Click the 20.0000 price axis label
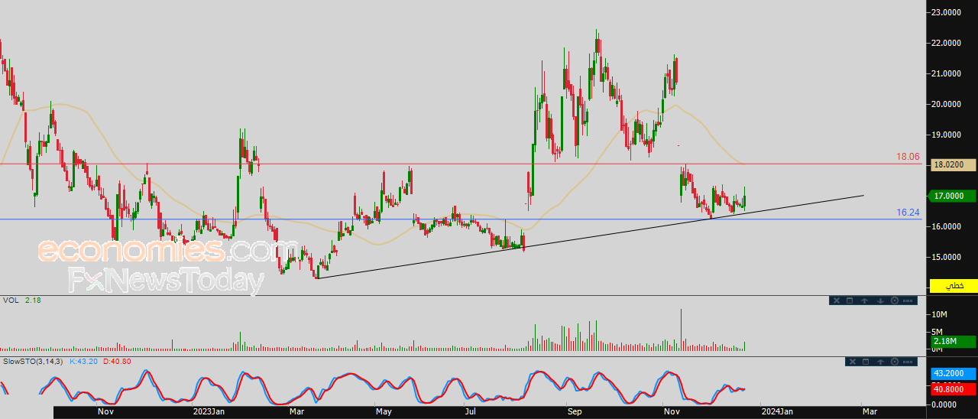This screenshot has width=978, height=419. (x=945, y=104)
